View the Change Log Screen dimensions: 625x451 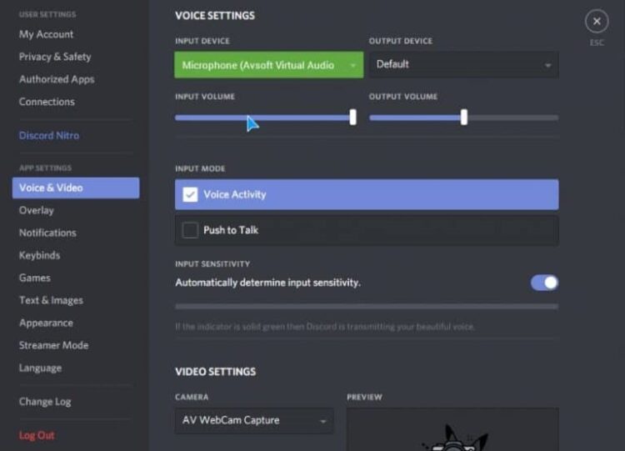pos(45,402)
